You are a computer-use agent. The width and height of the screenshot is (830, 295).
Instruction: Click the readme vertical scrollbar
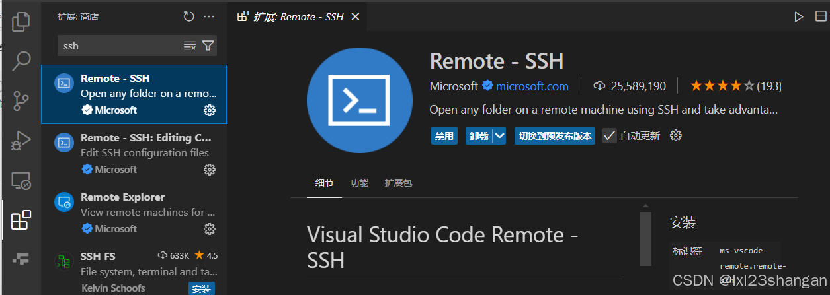pyautogui.click(x=645, y=238)
